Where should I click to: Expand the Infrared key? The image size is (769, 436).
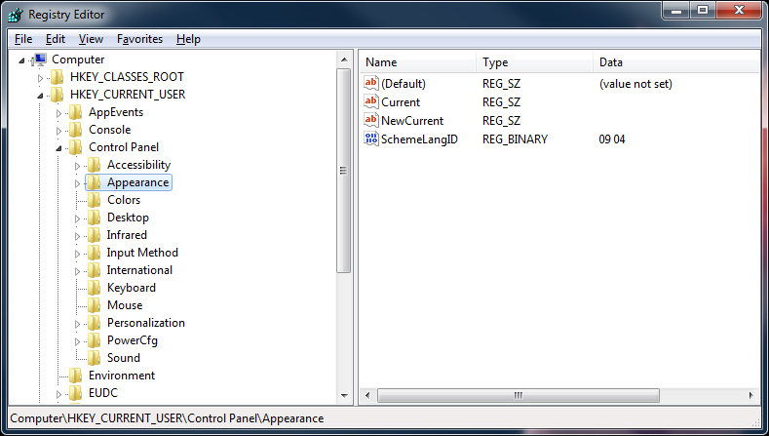78,236
